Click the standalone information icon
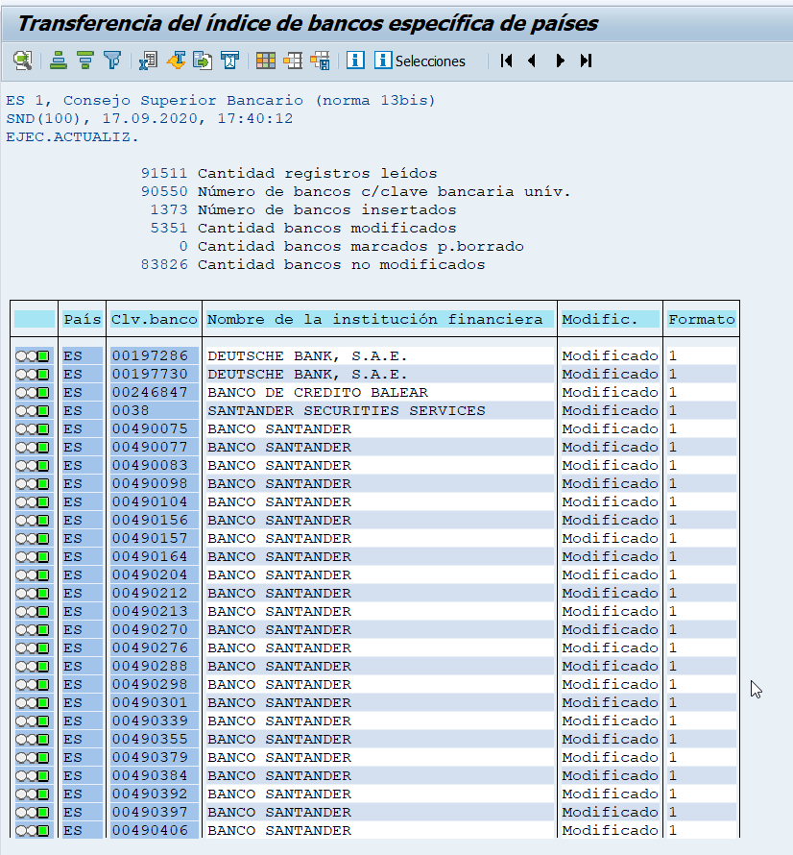This screenshot has width=793, height=855. click(355, 61)
